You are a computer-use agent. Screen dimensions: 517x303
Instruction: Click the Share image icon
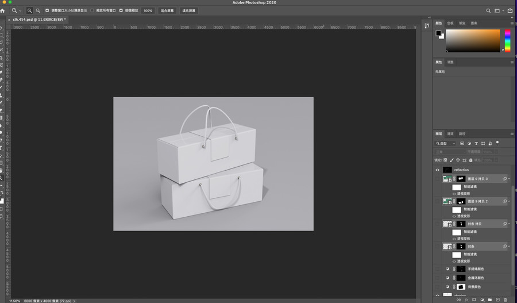(510, 10)
